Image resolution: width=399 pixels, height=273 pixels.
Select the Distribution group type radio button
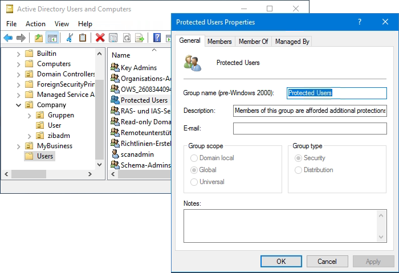coord(298,170)
